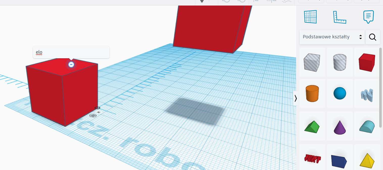Select the red TEXT shape

pos(312,158)
